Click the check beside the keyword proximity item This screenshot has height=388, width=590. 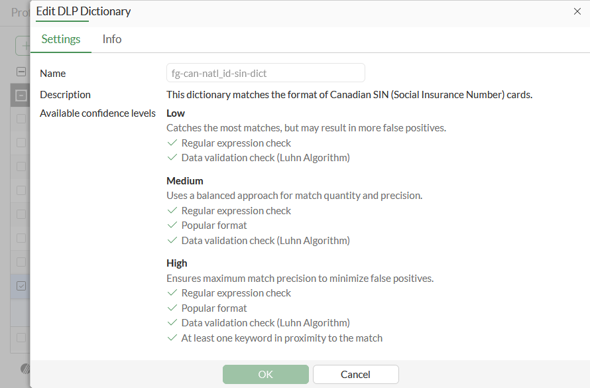172,338
